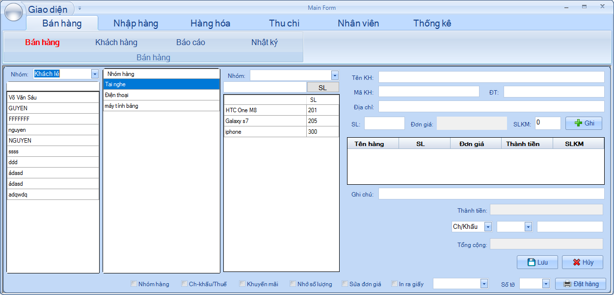614x295 pixels.
Task: Enable the Khuyến mãi checkbox
Action: pyautogui.click(x=242, y=284)
